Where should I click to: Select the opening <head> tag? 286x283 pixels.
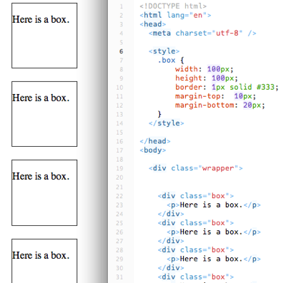152,24
